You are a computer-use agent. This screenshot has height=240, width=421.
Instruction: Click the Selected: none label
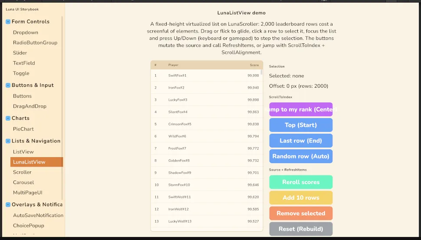click(286, 76)
